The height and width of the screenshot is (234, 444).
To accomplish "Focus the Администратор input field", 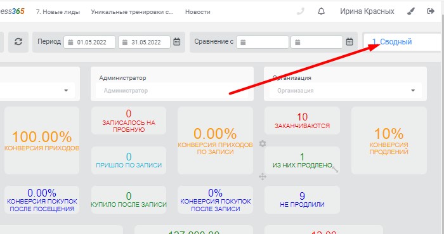I will tap(172, 91).
